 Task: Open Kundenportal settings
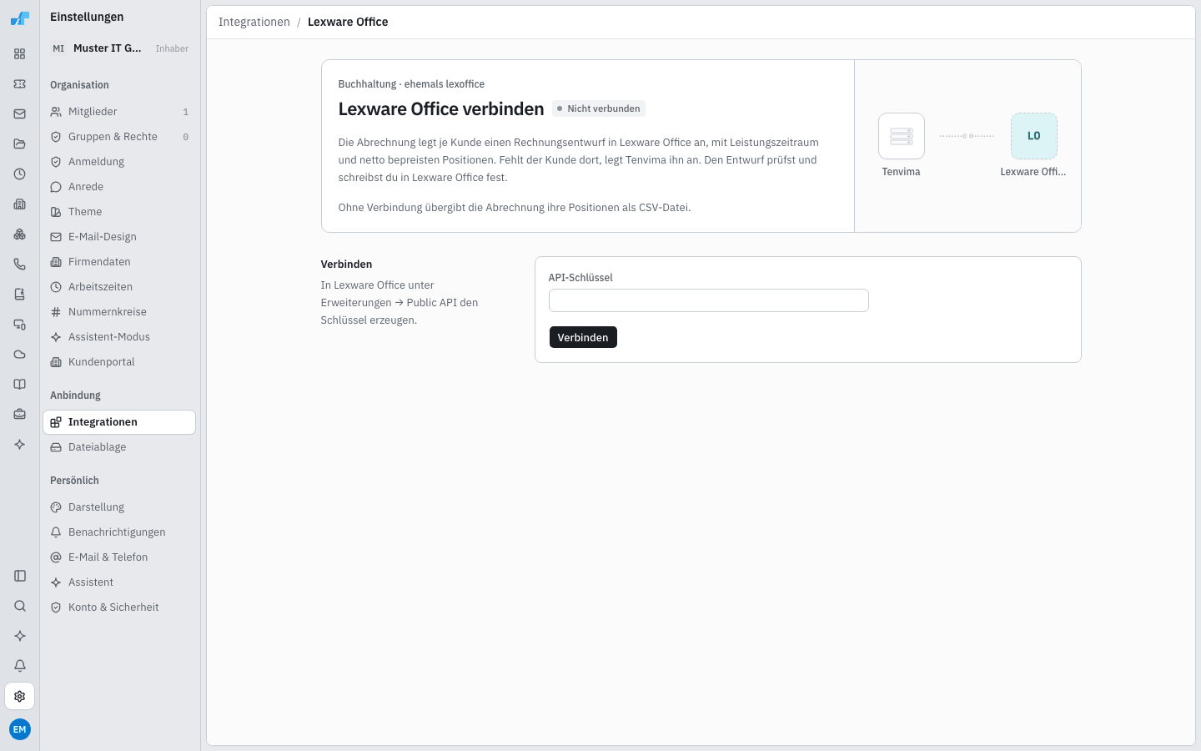tap(119, 362)
